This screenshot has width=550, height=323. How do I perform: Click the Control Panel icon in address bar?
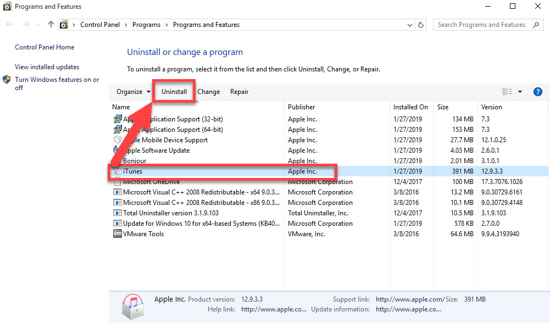click(64, 25)
